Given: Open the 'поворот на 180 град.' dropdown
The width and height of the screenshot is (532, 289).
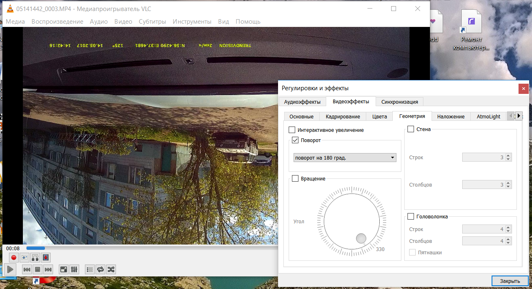Looking at the screenshot, I should (345, 158).
